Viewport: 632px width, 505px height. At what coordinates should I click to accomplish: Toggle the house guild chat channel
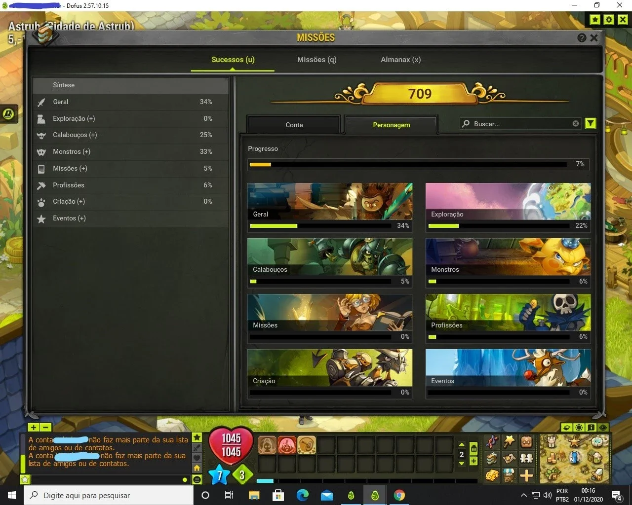pos(197,468)
